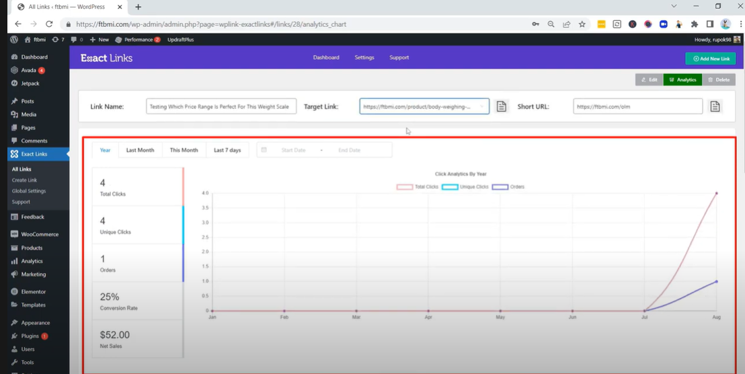
Task: Click the saved passwords key icon
Action: coord(535,24)
